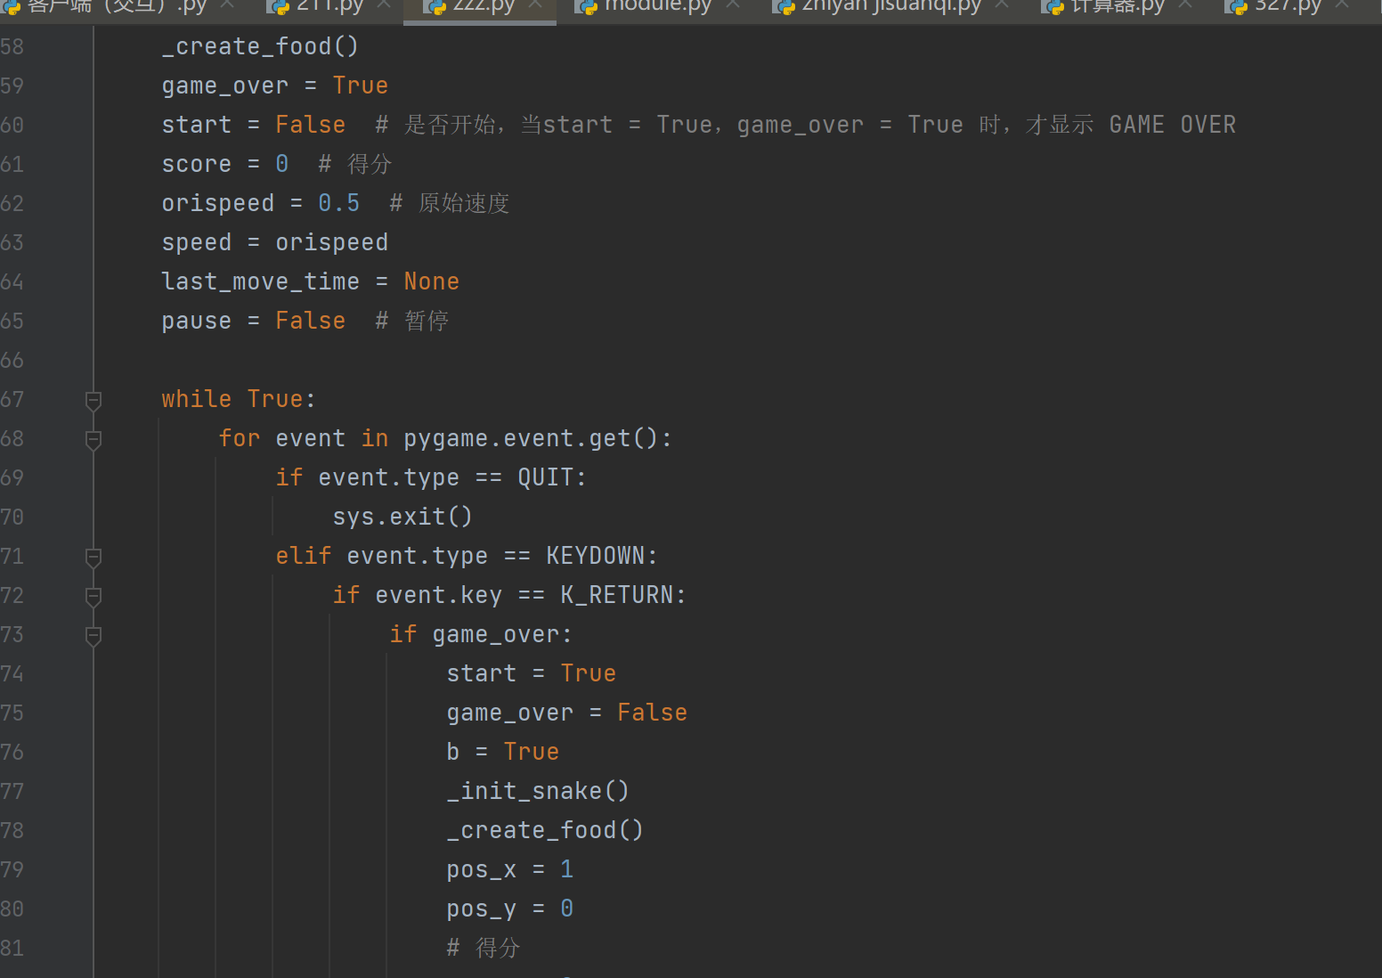Select the 客户端（交互）.py tab
The height and width of the screenshot is (978, 1382).
point(103,6)
